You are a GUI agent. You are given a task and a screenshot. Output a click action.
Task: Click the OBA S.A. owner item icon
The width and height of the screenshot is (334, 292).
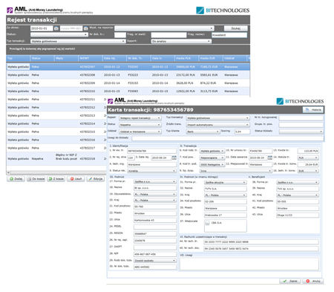click(x=208, y=223)
